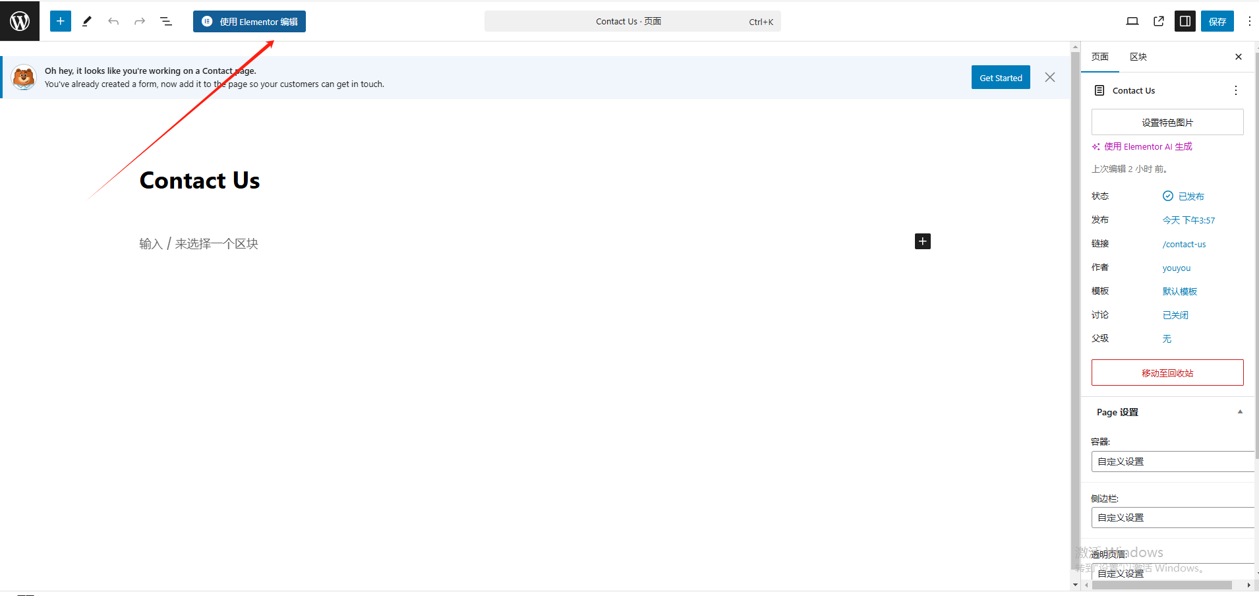Click the Redo arrow icon
Image resolution: width=1259 pixels, height=596 pixels.
click(x=140, y=21)
